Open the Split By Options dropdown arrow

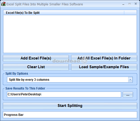coord(130,80)
